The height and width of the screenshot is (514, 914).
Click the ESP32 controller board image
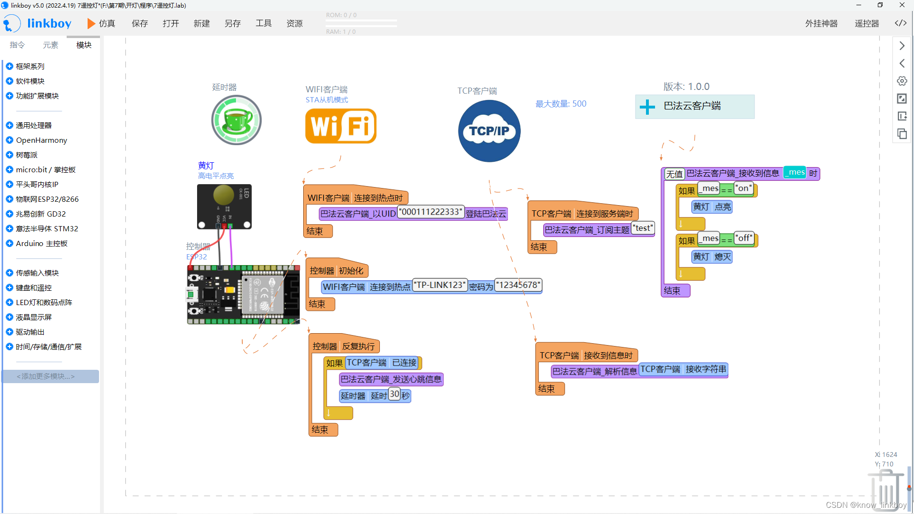[243, 295]
